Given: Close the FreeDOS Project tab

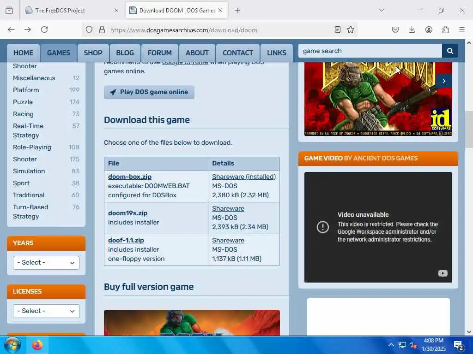Looking at the screenshot, I should [x=116, y=10].
